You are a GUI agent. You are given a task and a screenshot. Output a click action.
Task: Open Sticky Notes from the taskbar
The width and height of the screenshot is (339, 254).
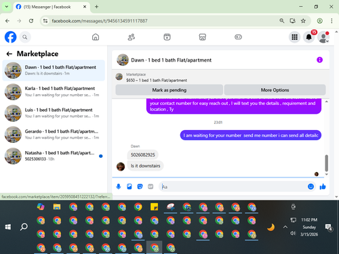pyautogui.click(x=155, y=207)
